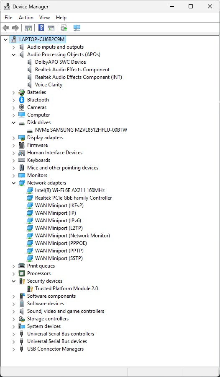
Task: Click the Action Pane toolbar icon
Action: coord(51,28)
